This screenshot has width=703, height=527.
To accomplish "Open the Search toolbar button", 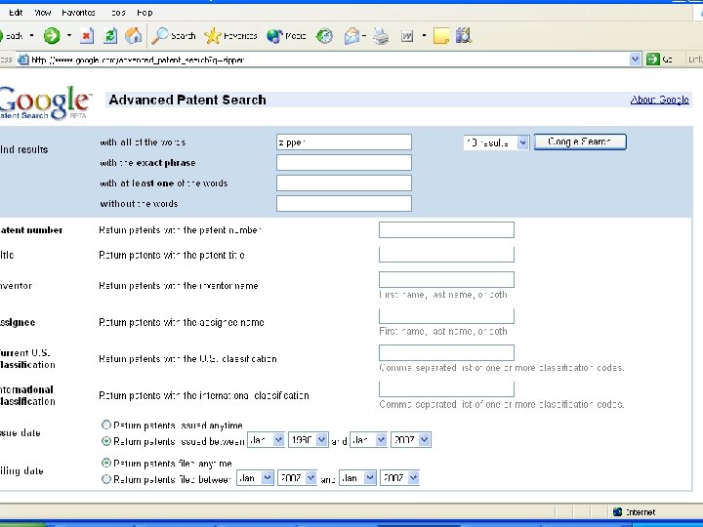I will click(x=174, y=36).
